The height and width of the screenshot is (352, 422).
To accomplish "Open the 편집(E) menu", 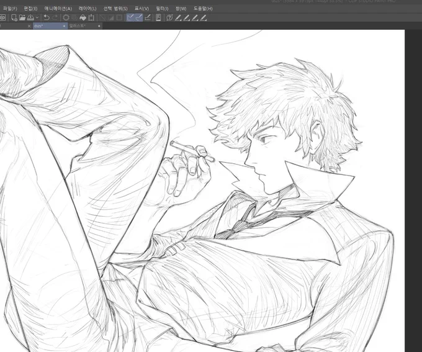I will [30, 9].
